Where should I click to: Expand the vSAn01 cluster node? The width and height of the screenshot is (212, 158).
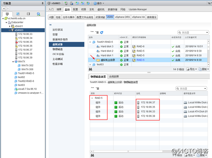(x=10, y=26)
